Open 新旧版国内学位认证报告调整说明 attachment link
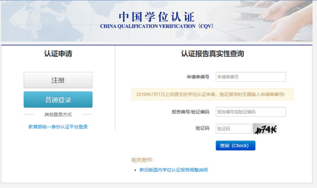 click(x=173, y=170)
